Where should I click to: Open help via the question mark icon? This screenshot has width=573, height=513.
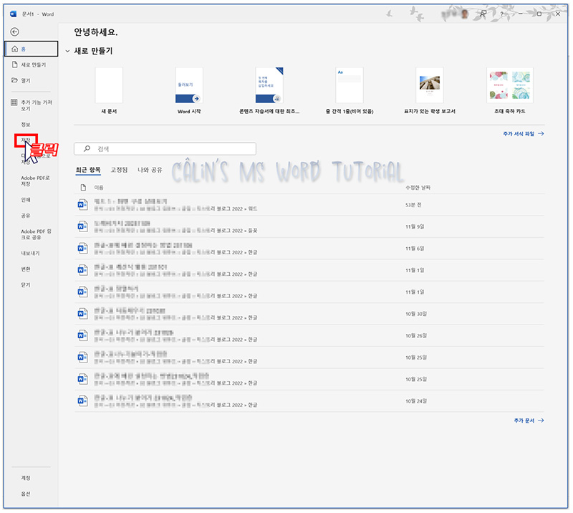click(502, 14)
